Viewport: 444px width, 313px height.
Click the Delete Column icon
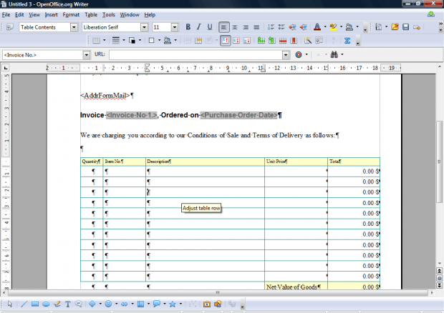coord(294,41)
